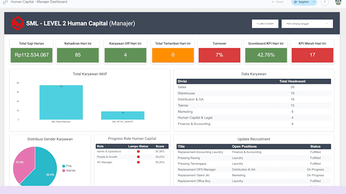
Task: Open the dropdown arrow beside Bagikan
Action: 314,2
